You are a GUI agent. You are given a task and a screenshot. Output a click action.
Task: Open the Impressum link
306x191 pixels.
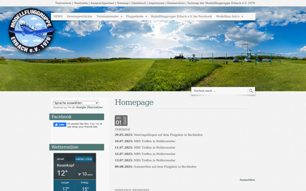[x=157, y=3]
